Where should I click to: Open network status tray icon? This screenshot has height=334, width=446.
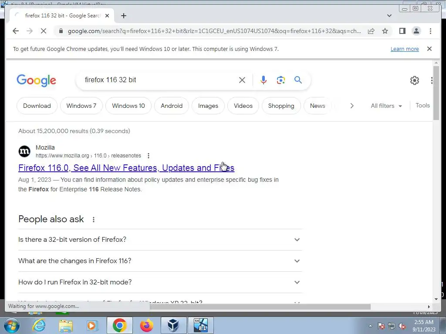pyautogui.click(x=392, y=326)
